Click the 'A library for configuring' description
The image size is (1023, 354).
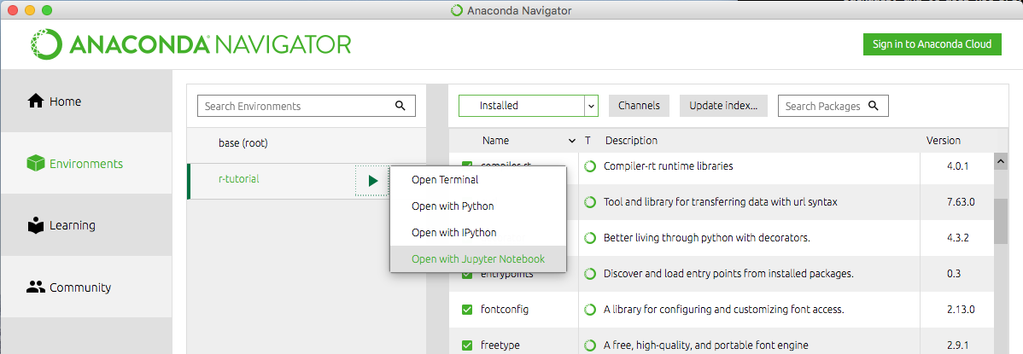tap(724, 310)
